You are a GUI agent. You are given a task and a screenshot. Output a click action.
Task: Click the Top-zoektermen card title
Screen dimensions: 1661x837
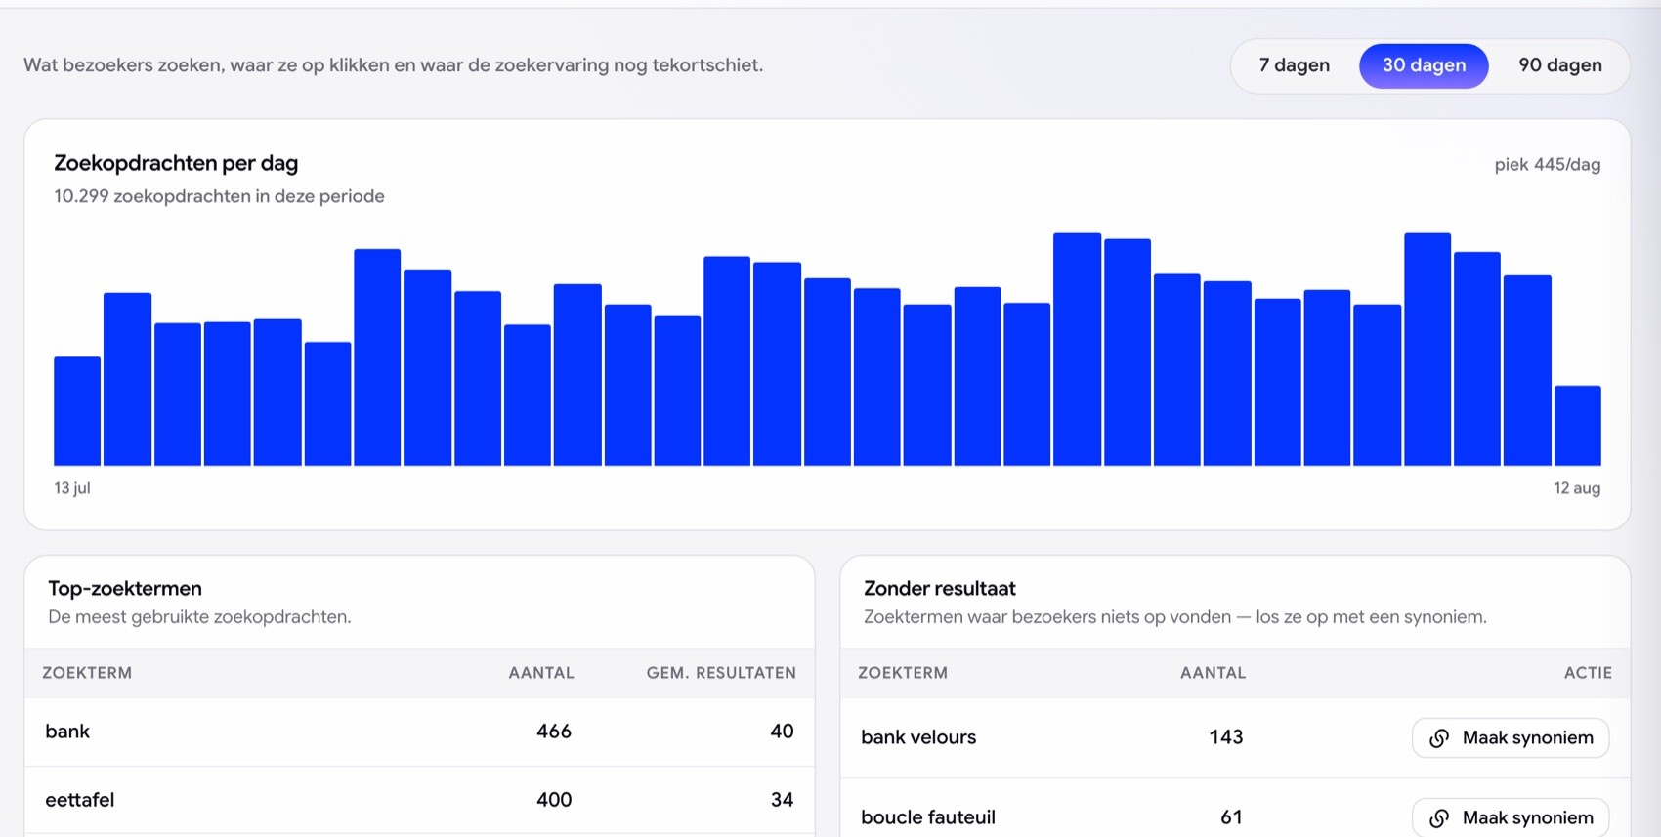(125, 588)
